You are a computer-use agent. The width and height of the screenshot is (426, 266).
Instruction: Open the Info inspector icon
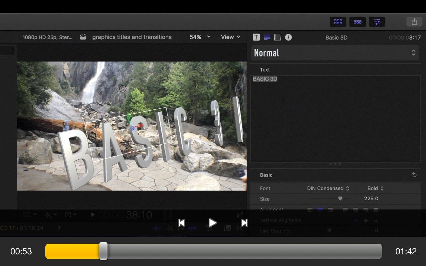pos(289,37)
